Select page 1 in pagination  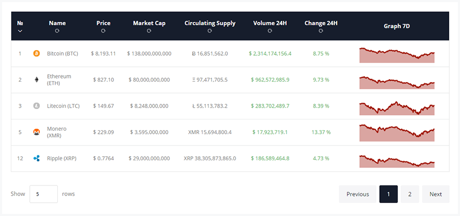tap(388, 194)
